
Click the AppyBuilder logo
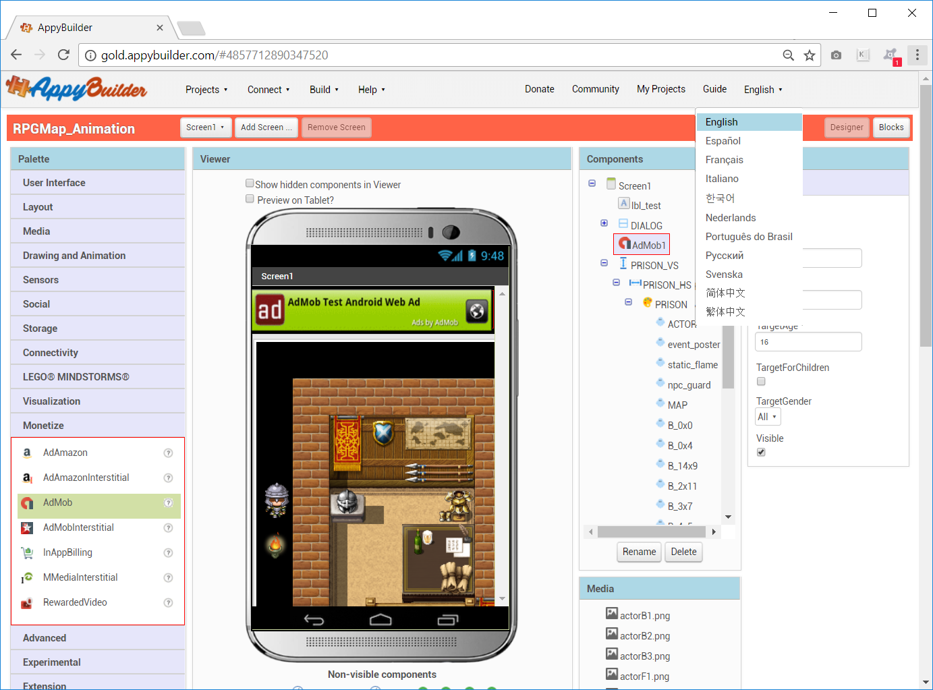pyautogui.click(x=76, y=88)
